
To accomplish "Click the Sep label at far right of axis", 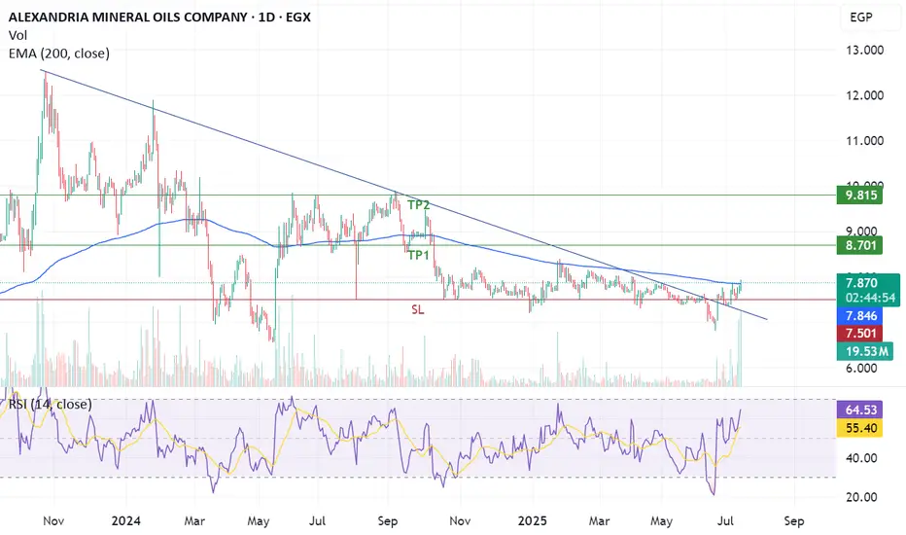I will tap(794, 520).
